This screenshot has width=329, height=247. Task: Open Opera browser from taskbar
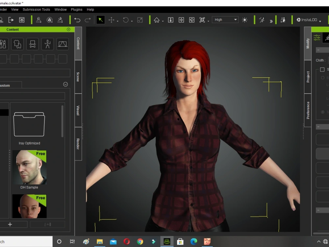coord(127,241)
